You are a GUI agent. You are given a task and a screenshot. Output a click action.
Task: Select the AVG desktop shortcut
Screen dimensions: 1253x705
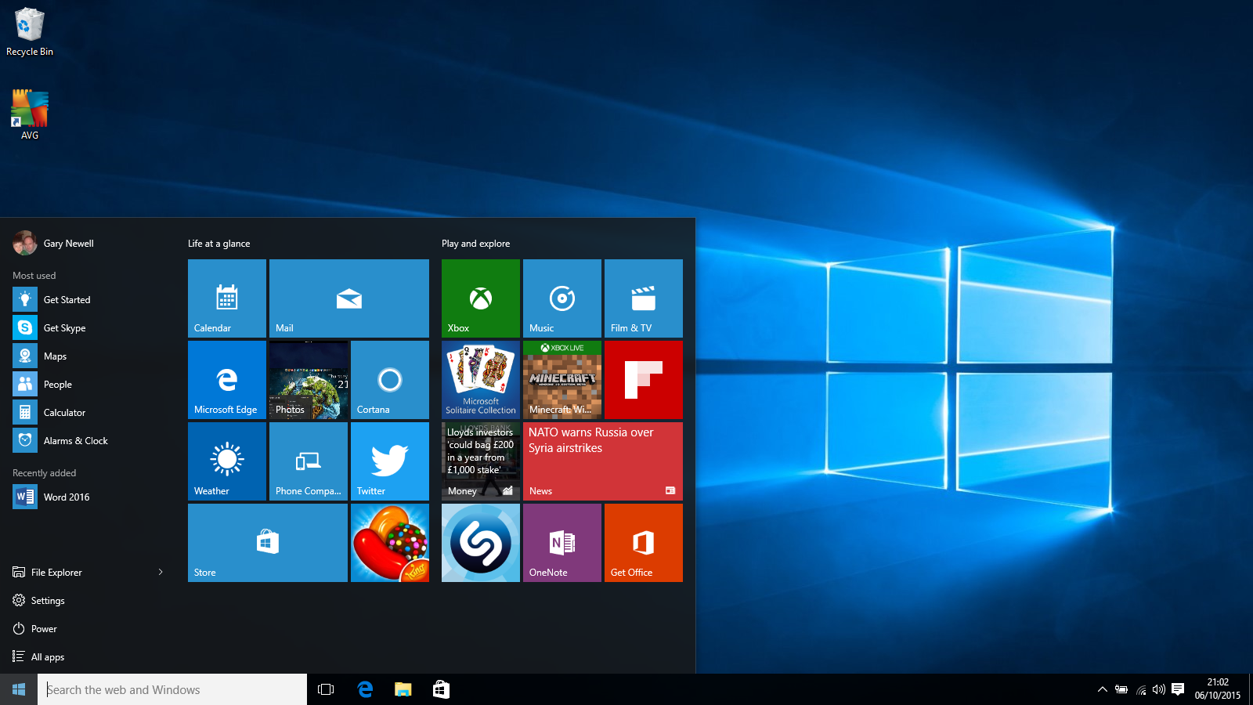click(x=30, y=114)
